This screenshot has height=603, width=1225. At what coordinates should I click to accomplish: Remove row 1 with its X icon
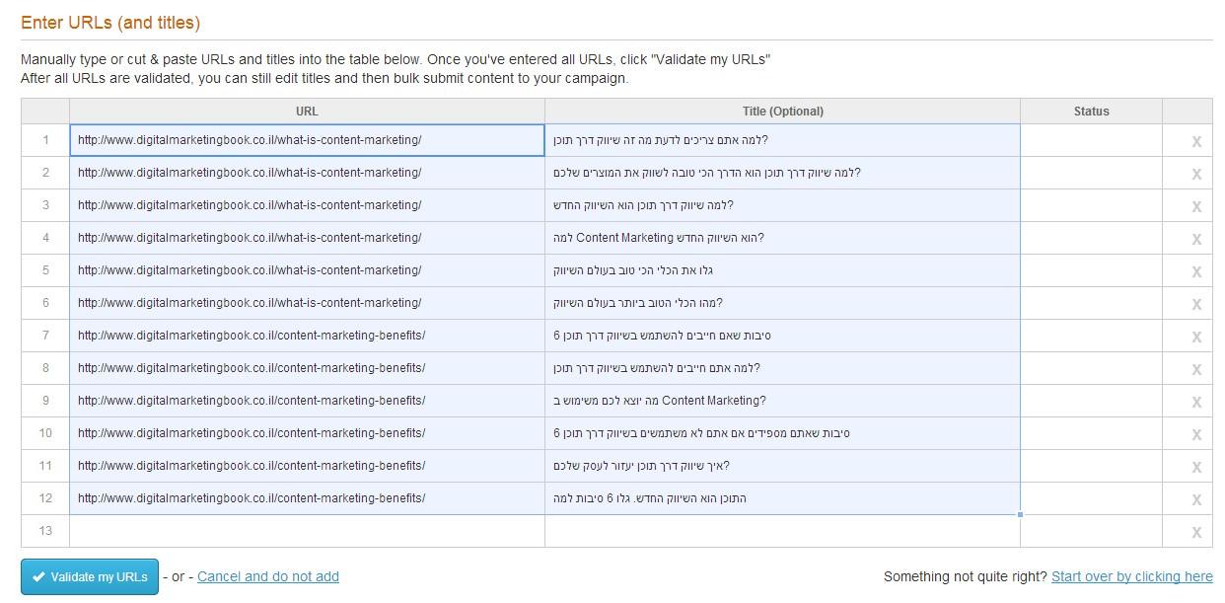tap(1196, 141)
